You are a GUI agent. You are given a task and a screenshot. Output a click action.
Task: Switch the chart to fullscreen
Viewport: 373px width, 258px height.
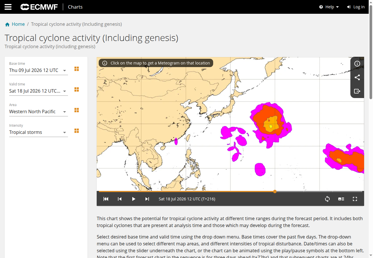click(355, 199)
